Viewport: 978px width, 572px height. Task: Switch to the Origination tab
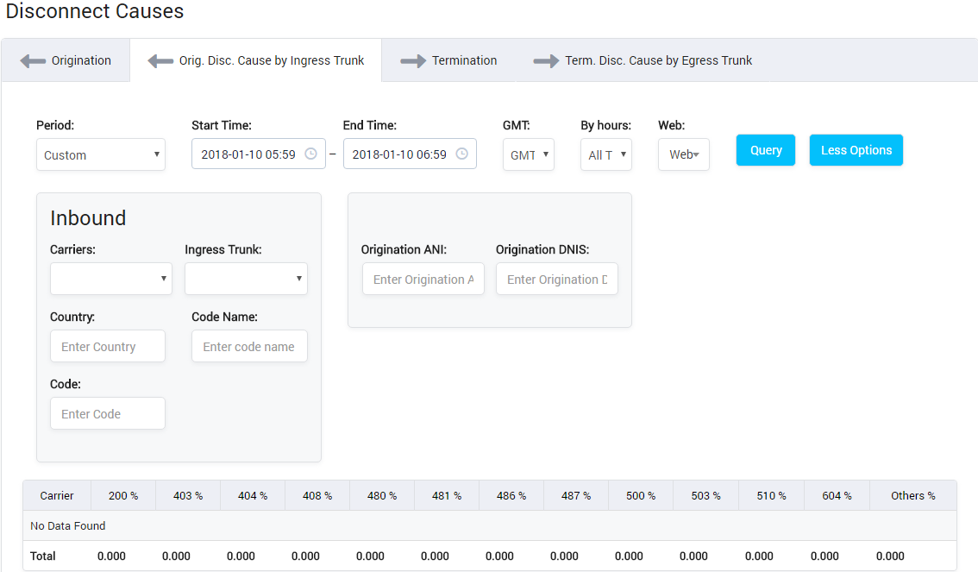[x=80, y=61]
